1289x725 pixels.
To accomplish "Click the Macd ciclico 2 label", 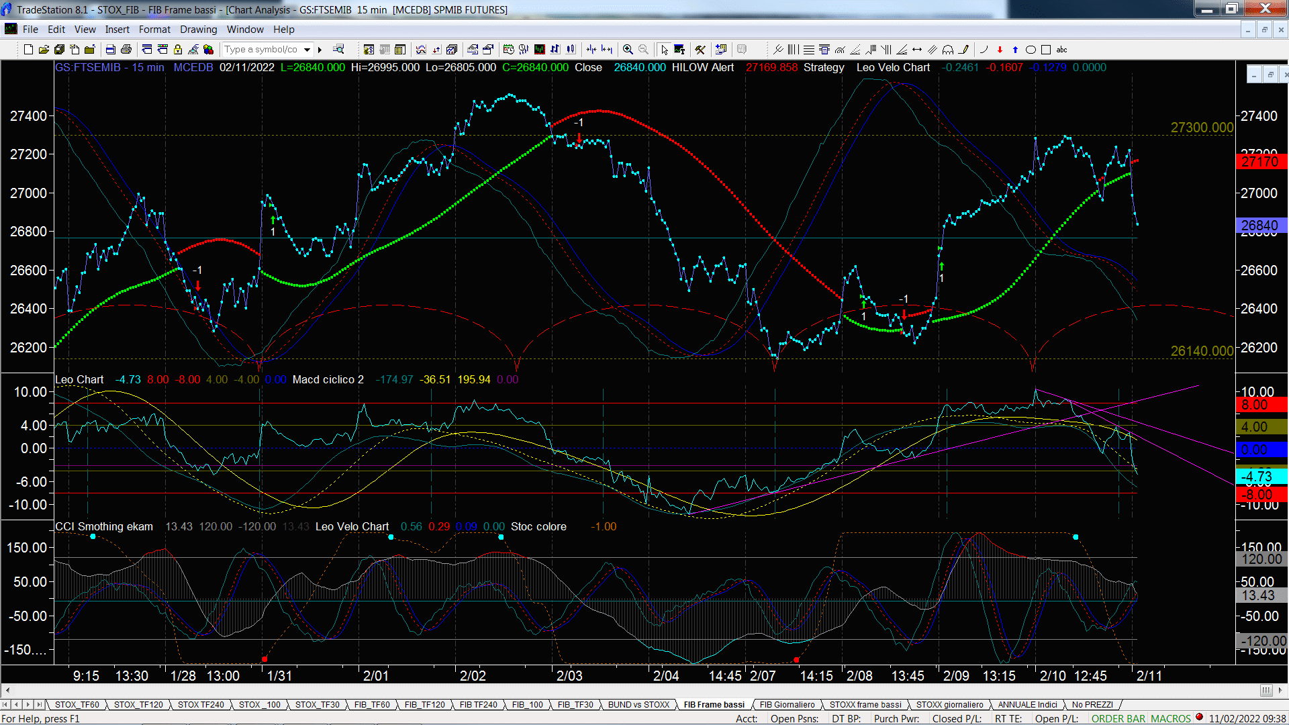I will 328,379.
